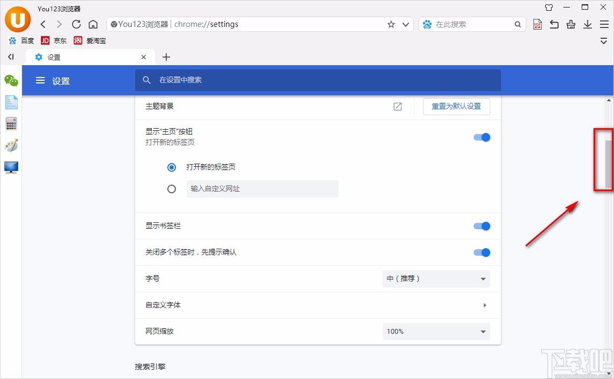The width and height of the screenshot is (614, 379).
Task: Open the cleanup brush tool
Action: coord(570,24)
